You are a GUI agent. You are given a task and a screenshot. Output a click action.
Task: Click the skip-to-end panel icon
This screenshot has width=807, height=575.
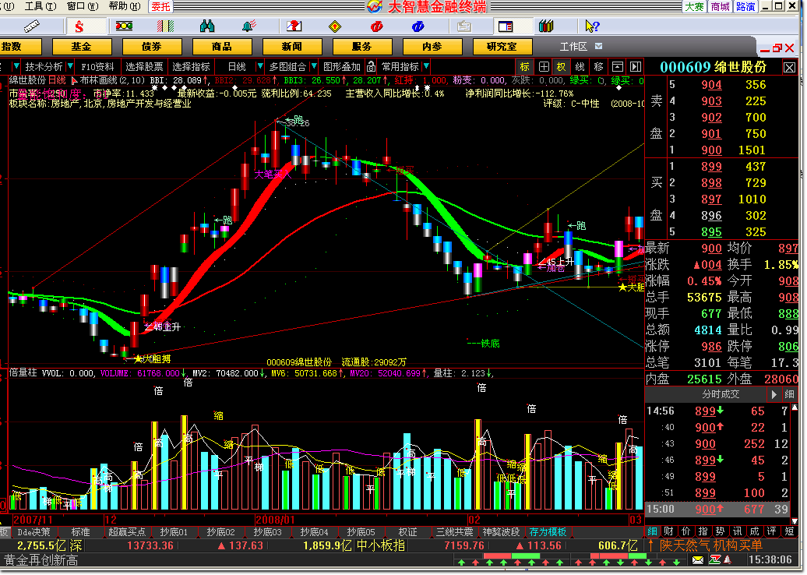pyautogui.click(x=636, y=66)
